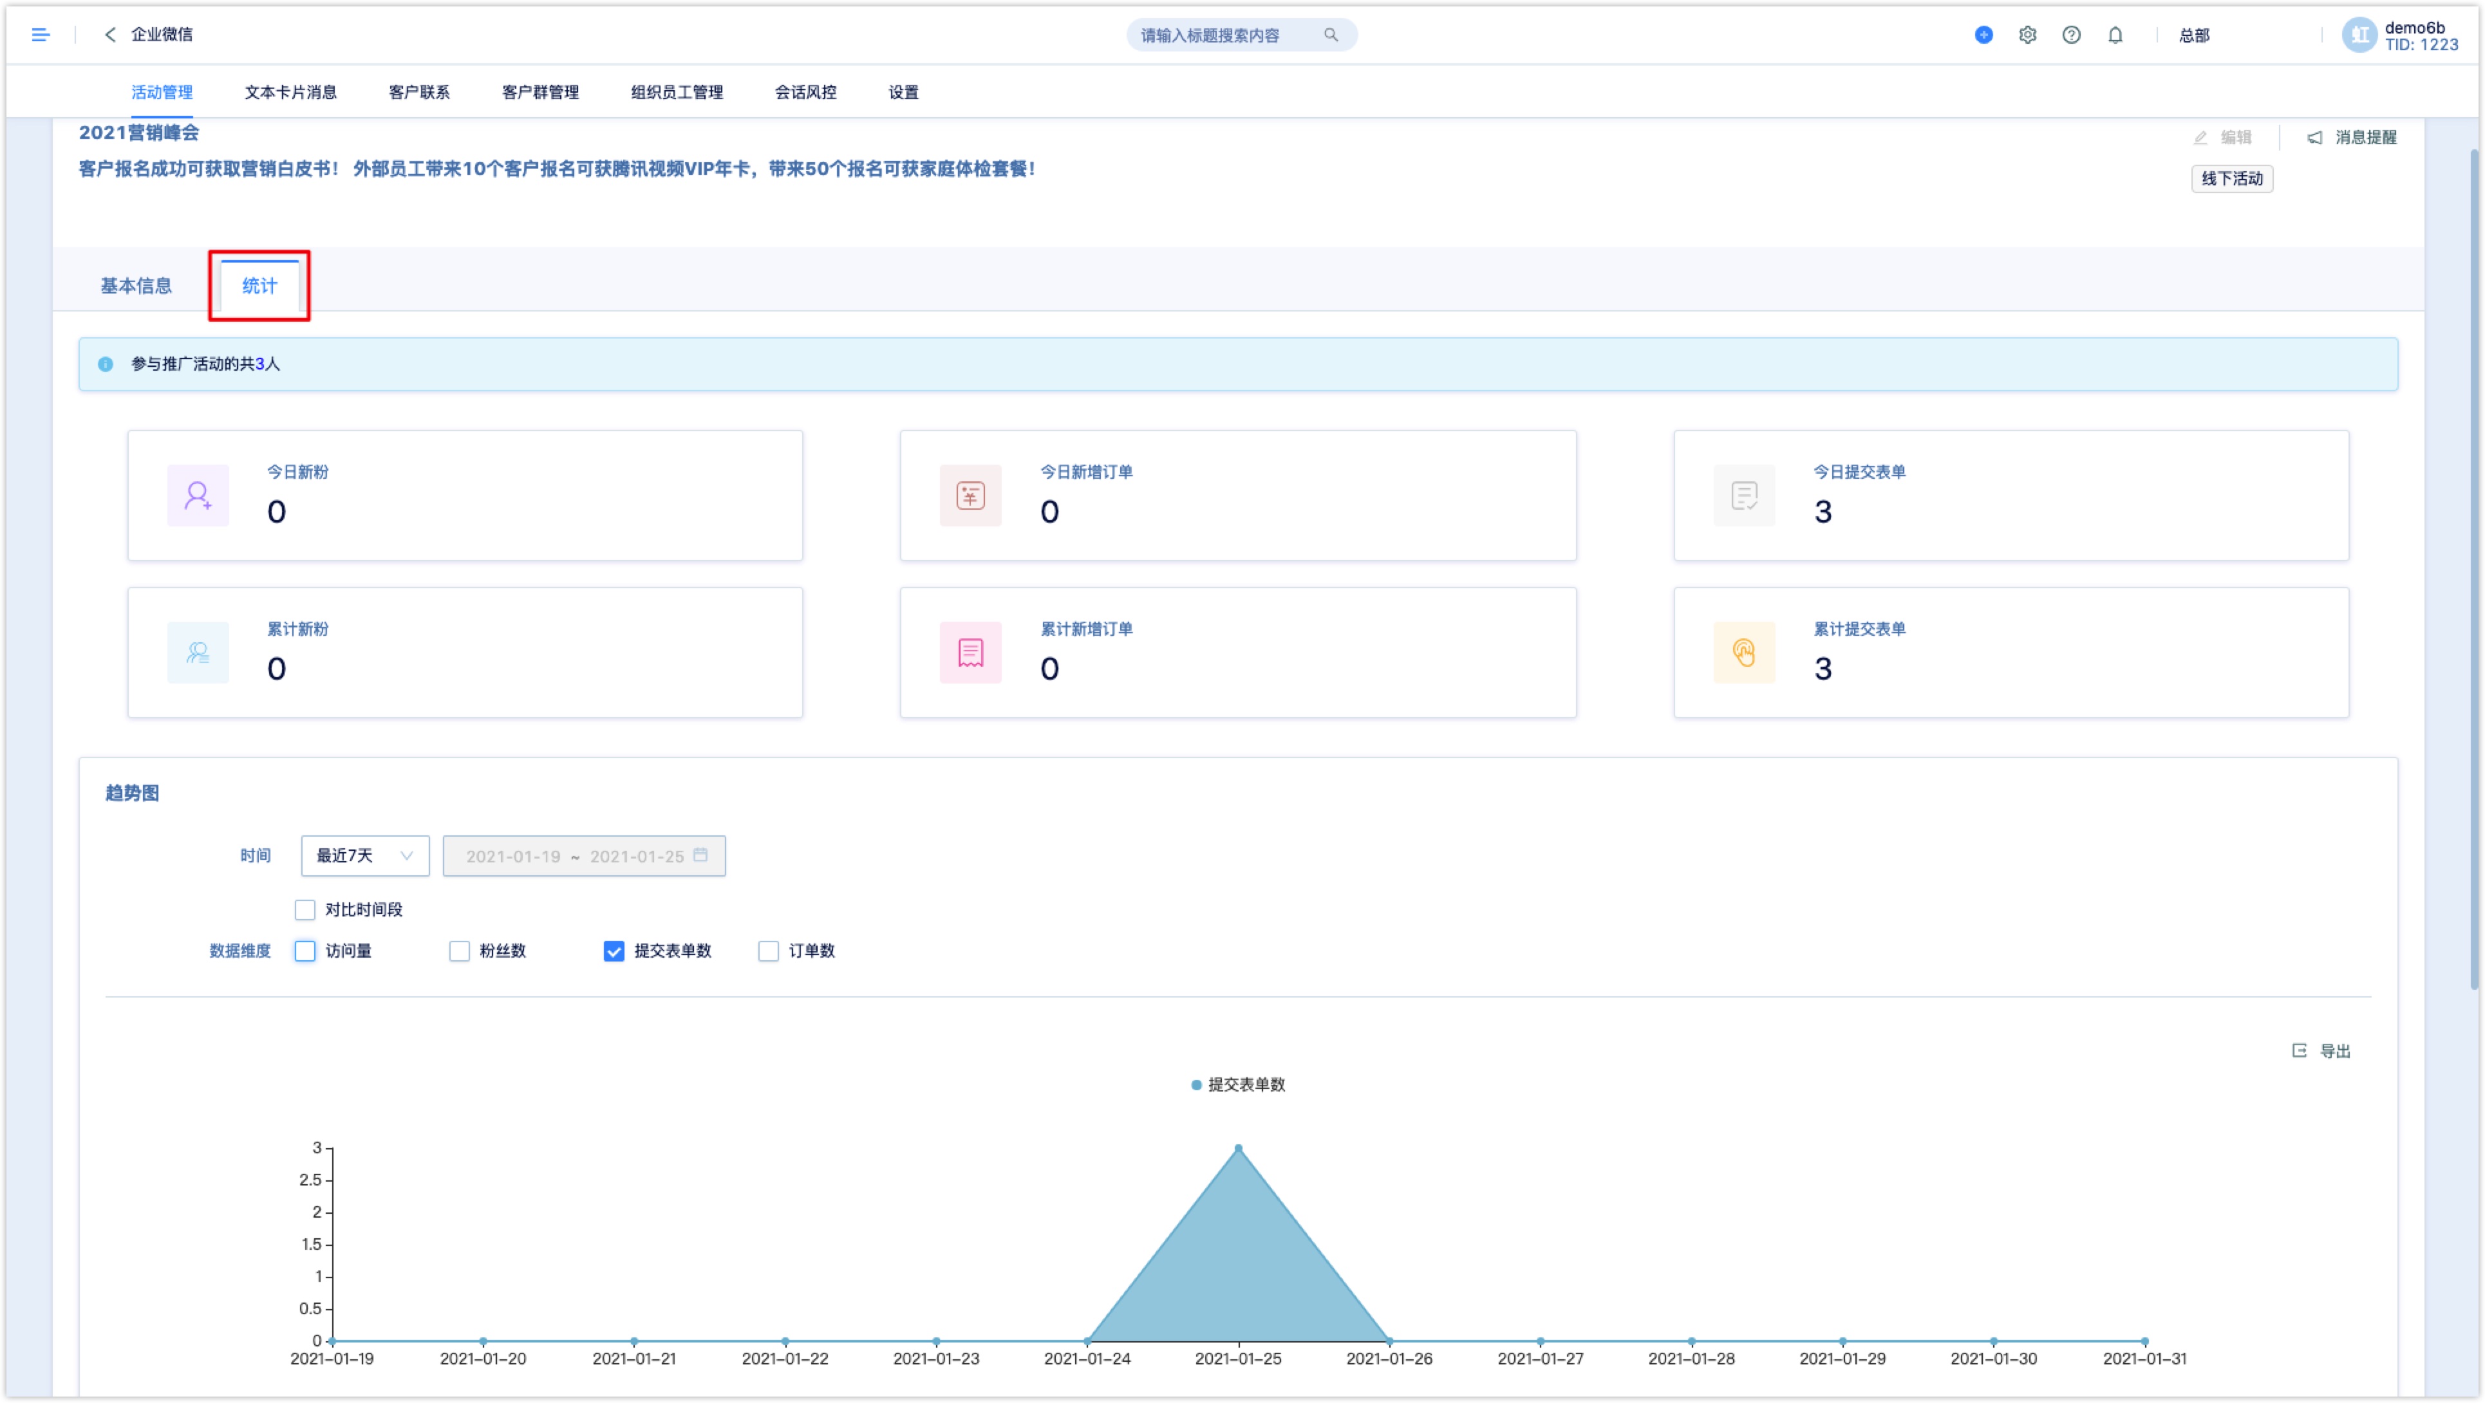Click the 参与推广活动的共3人 banner text

205,364
